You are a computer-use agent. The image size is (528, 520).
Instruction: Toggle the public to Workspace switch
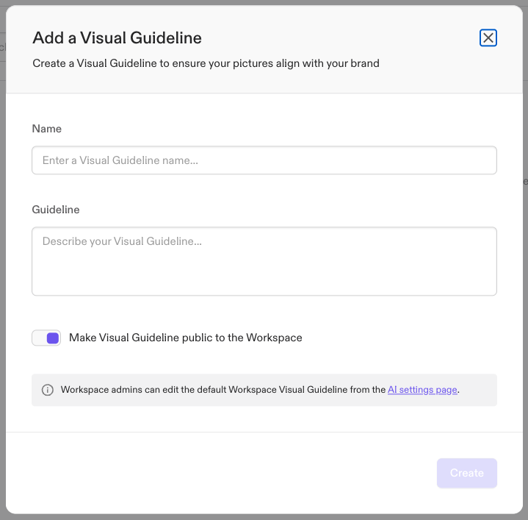pos(46,338)
